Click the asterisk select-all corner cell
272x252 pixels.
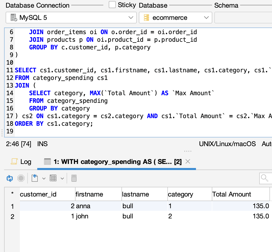coord(12,194)
